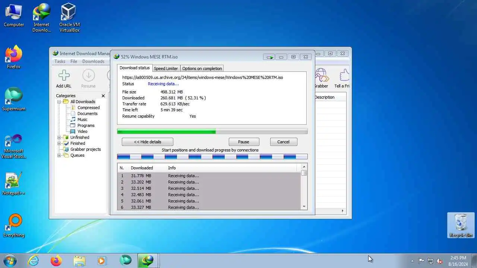Pause the download

244,142
